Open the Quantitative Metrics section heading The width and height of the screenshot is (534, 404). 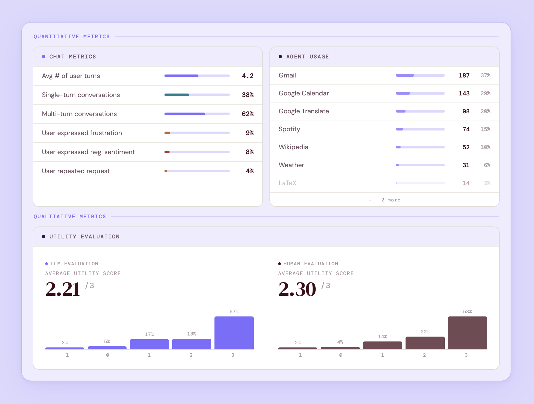click(x=72, y=37)
